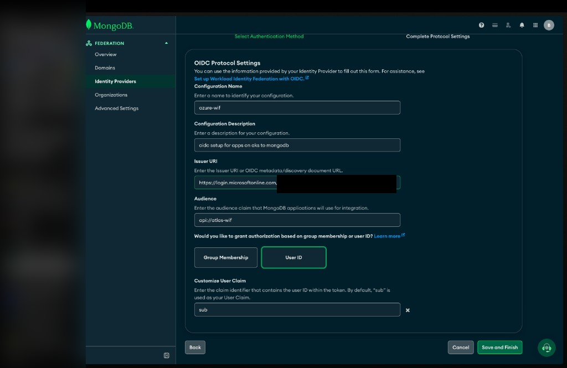The height and width of the screenshot is (368, 567).
Task: Click the Issuer URI input field
Action: (297, 183)
